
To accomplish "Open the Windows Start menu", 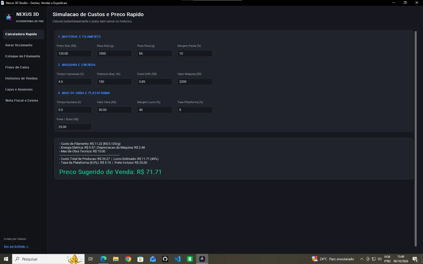I will (6, 259).
